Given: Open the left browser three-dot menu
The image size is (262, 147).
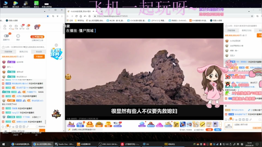Looking at the screenshot, I should click(62, 16).
